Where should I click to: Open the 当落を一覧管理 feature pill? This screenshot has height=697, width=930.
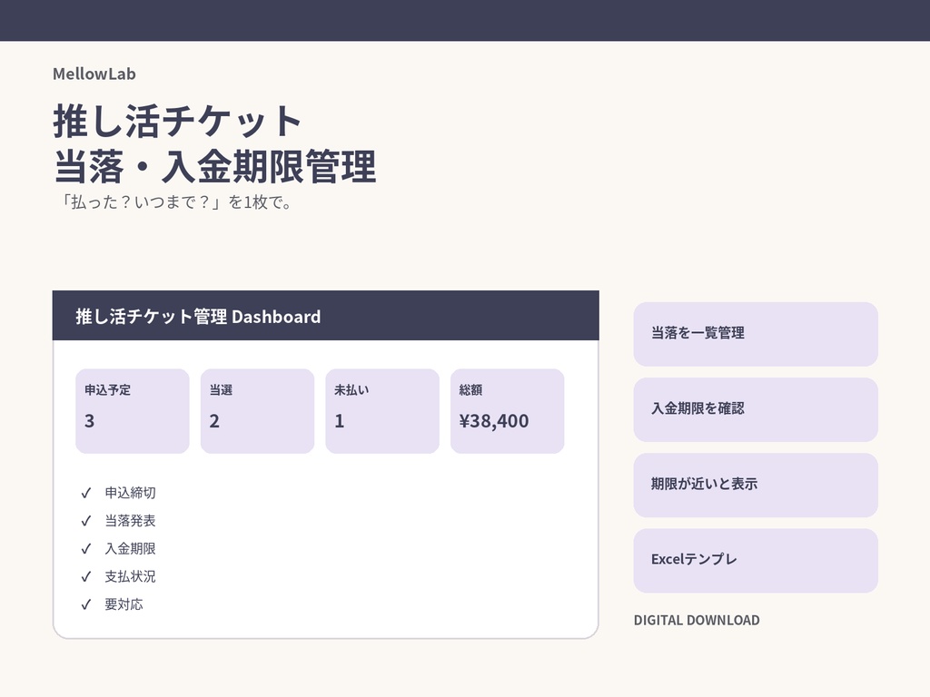pyautogui.click(x=756, y=334)
